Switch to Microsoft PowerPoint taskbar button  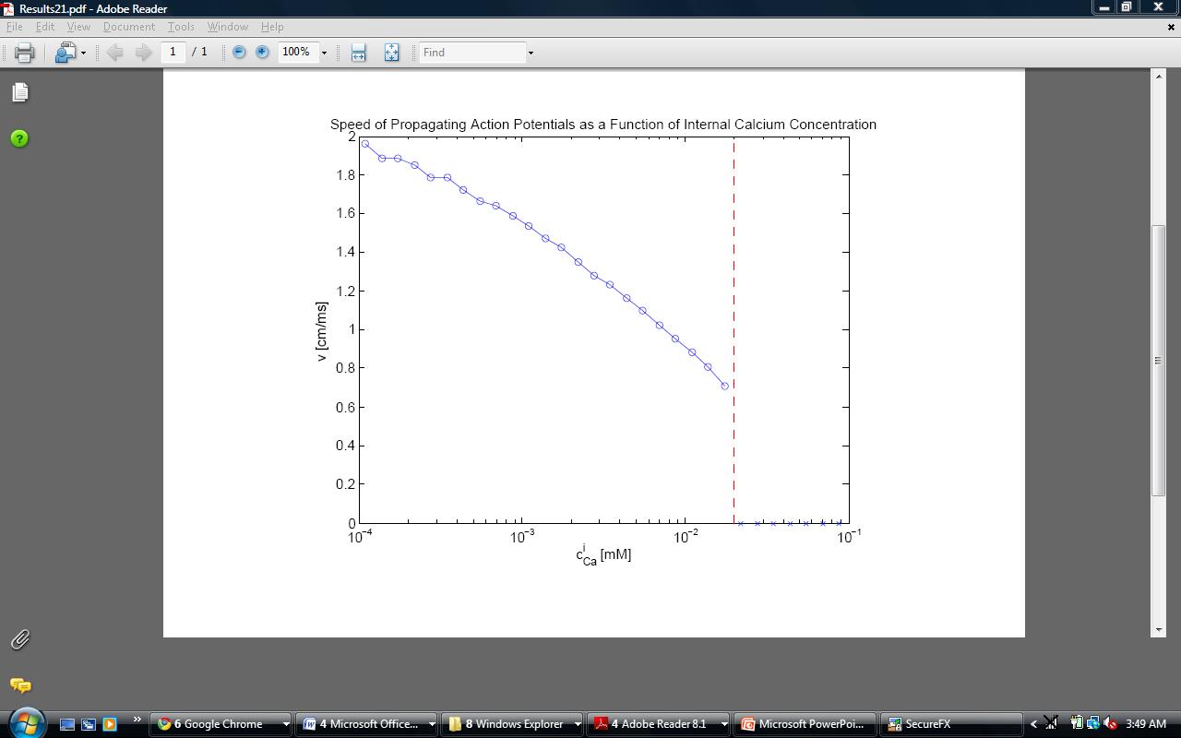(x=803, y=724)
